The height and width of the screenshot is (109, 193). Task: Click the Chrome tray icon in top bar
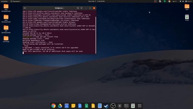(x=169, y=1)
